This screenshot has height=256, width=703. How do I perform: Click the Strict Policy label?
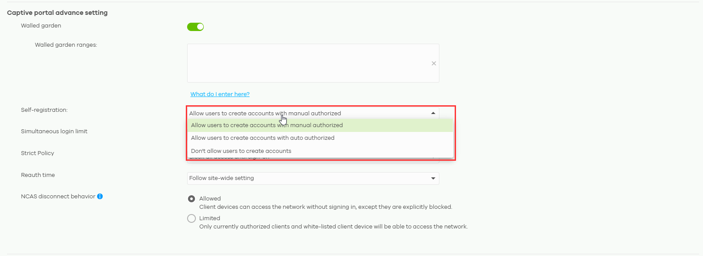click(x=38, y=153)
